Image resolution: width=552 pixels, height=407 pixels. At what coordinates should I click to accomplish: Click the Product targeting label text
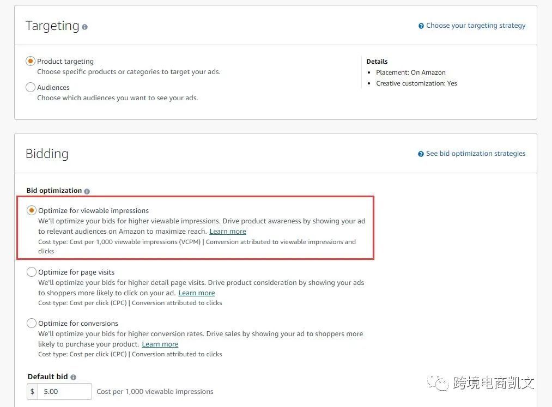point(65,61)
